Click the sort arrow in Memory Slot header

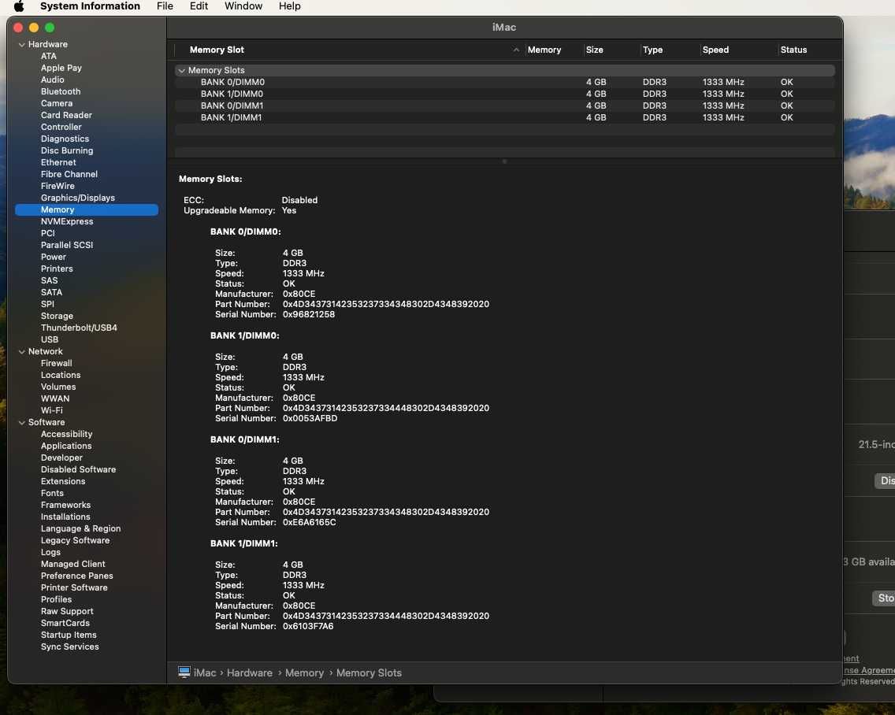pyautogui.click(x=516, y=50)
